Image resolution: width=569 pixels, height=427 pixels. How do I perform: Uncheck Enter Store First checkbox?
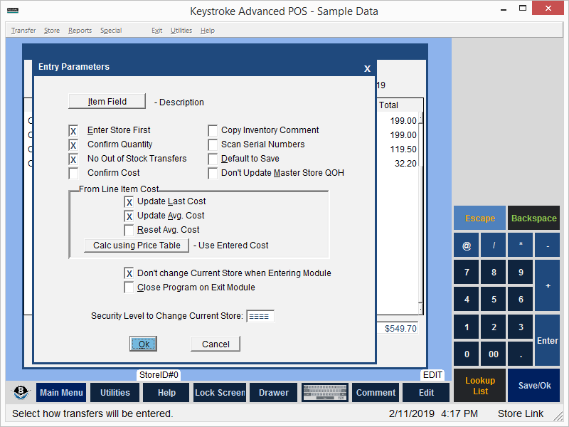[73, 131]
